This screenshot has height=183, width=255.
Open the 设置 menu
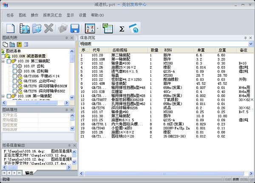[x=82, y=15]
